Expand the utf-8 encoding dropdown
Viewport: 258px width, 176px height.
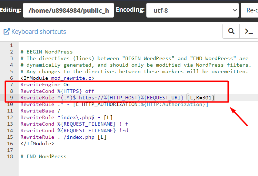pyautogui.click(x=192, y=10)
